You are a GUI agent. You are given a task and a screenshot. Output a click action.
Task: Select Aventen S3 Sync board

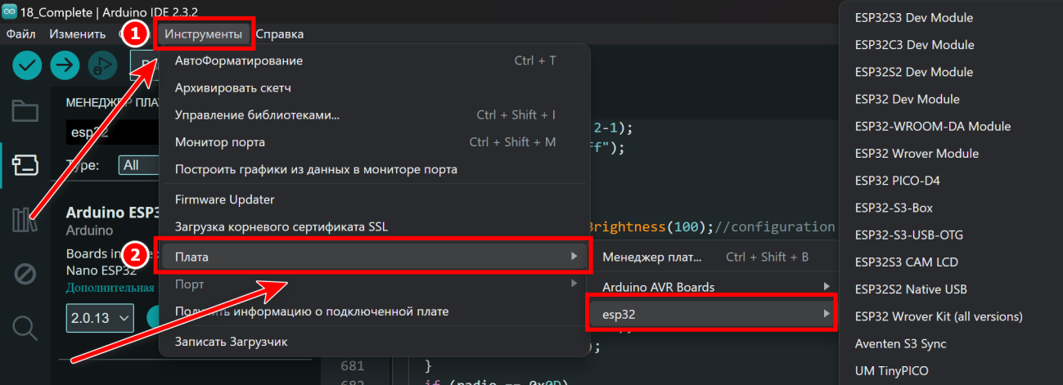click(x=951, y=343)
